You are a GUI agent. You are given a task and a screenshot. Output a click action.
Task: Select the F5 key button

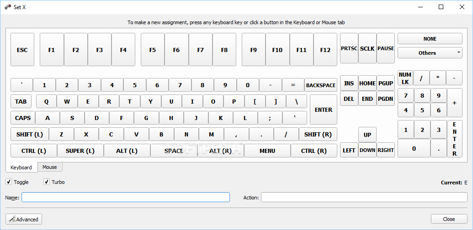(153, 50)
